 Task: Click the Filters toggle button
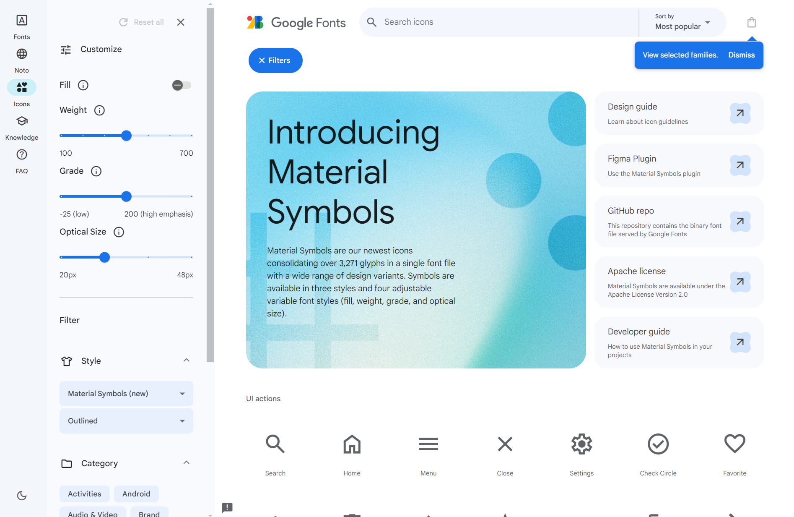coord(275,60)
